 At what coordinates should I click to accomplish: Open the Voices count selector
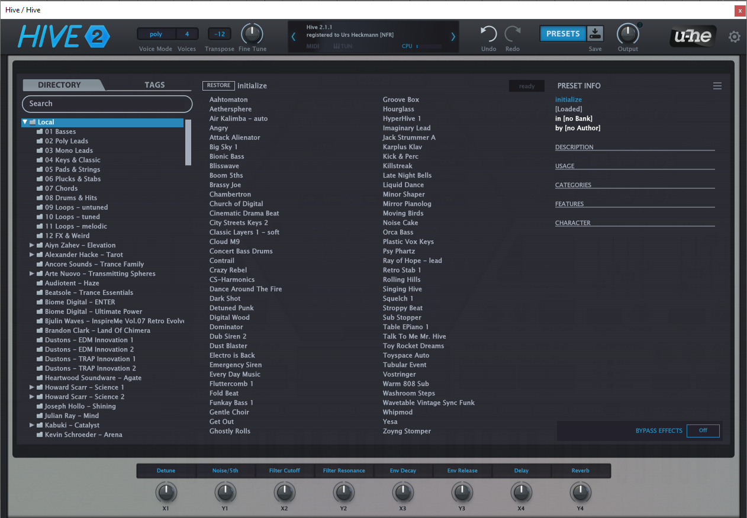(187, 34)
